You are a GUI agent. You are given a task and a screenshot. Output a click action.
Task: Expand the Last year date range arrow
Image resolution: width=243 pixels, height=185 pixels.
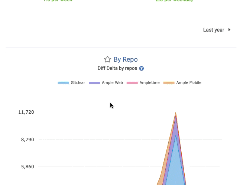(x=229, y=30)
